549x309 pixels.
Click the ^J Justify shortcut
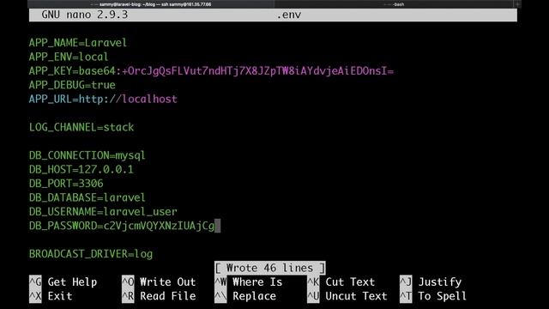click(431, 282)
